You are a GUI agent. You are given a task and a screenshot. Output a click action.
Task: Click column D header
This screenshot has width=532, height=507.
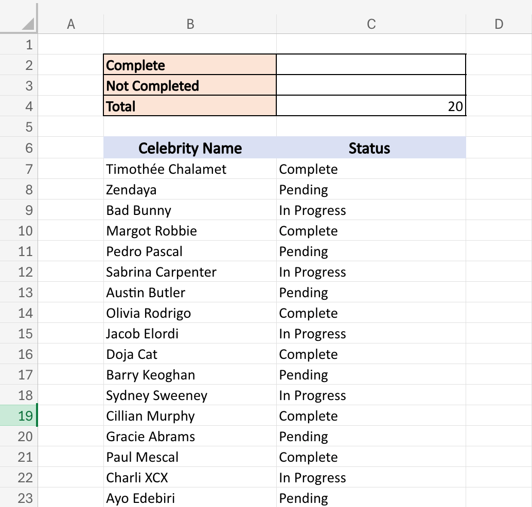coord(499,24)
